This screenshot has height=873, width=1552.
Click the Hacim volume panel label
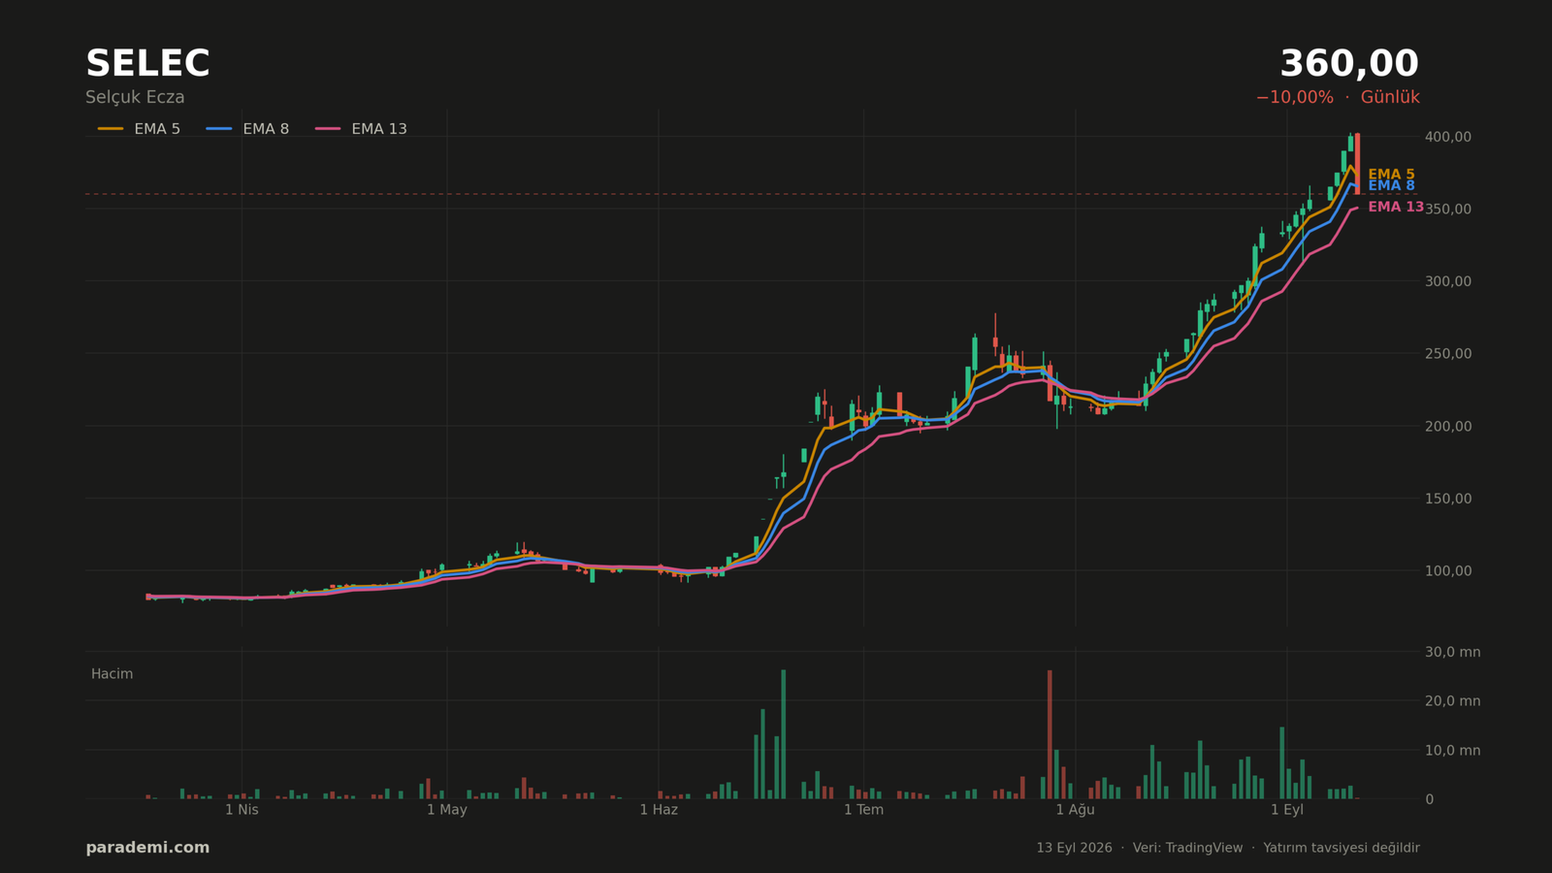(x=112, y=674)
